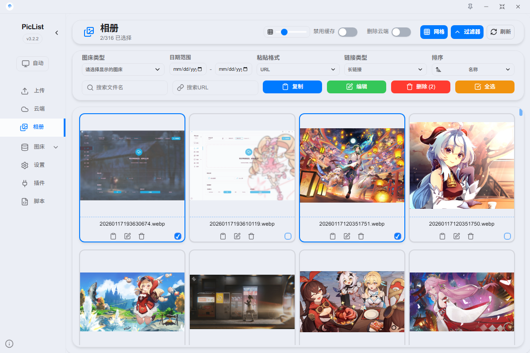Open thumbnail of red-hooded girl jumping

pyautogui.click(x=132, y=302)
